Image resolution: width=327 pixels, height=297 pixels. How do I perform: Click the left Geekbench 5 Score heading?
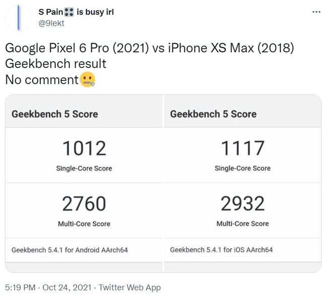[x=55, y=114]
